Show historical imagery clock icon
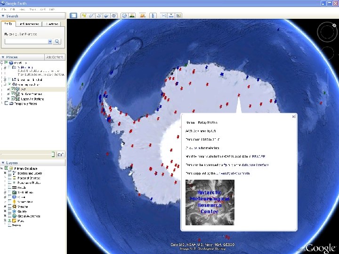This screenshot has width=339, height=254. 124,16
